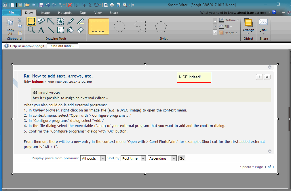This screenshot has width=291, height=191.
Task: Select the Zoom magnifier tool
Action: (31, 30)
